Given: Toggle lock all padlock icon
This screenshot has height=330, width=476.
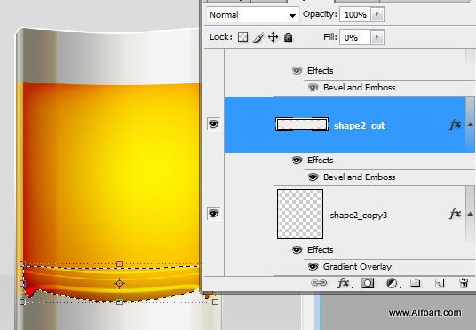Looking at the screenshot, I should pos(288,37).
